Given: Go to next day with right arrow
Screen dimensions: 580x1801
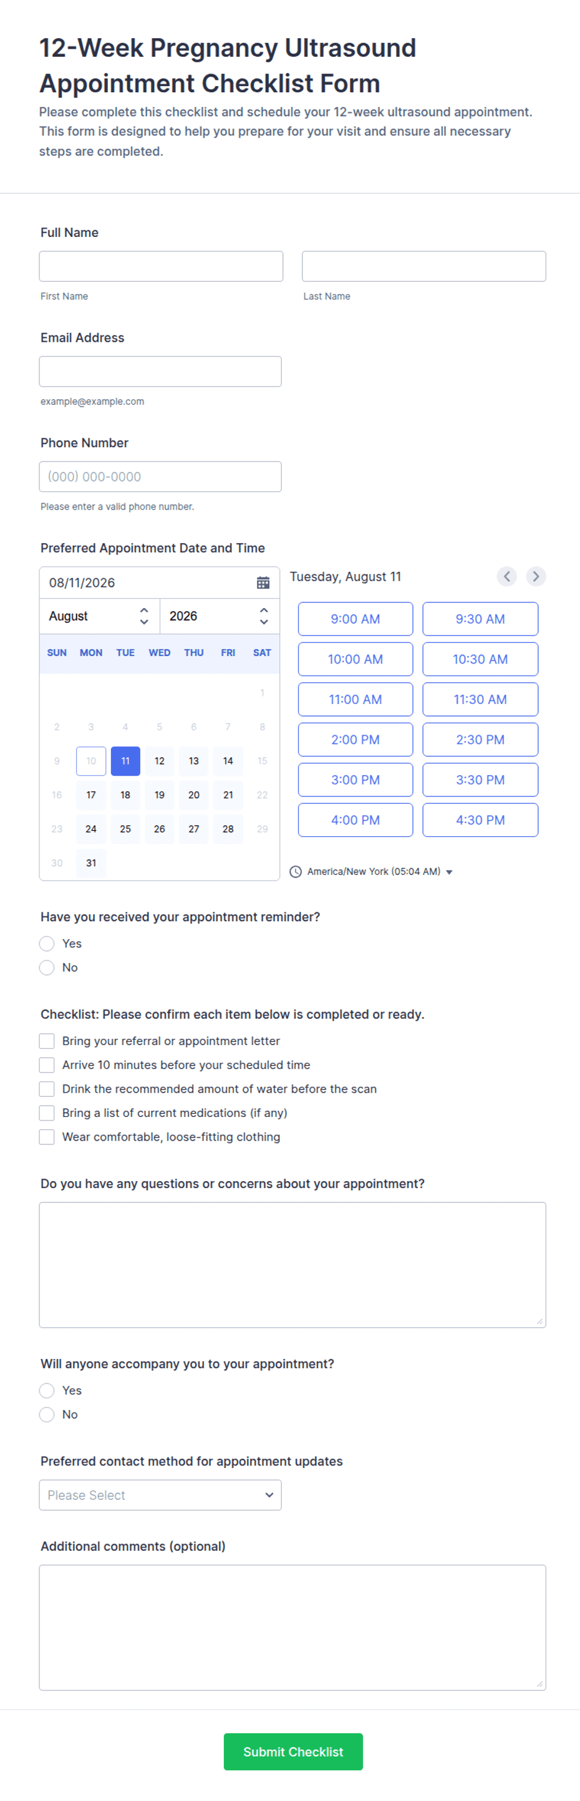Looking at the screenshot, I should click(x=536, y=576).
